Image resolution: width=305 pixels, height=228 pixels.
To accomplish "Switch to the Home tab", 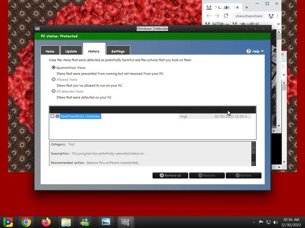I will [x=50, y=51].
